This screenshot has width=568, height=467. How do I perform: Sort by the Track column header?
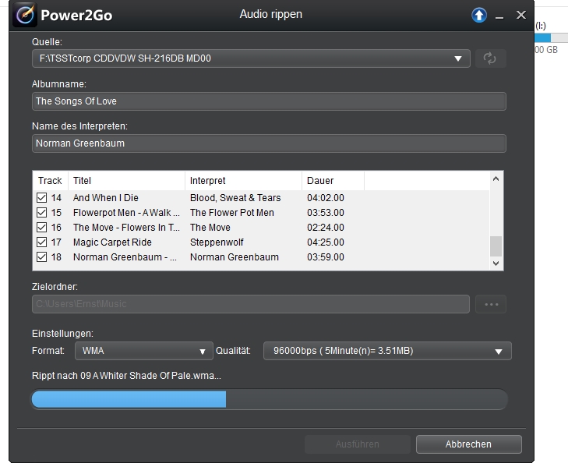(51, 181)
